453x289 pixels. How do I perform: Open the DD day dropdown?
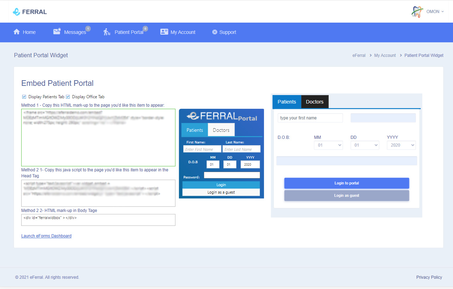tap(365, 145)
